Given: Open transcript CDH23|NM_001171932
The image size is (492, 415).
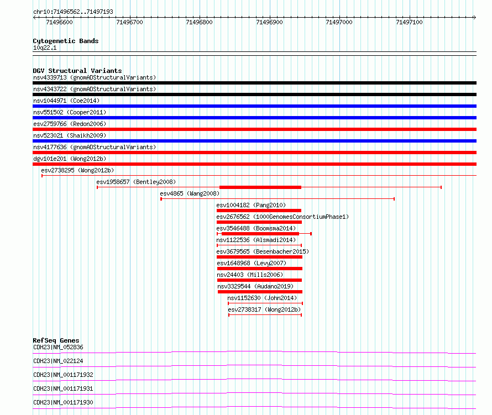Looking at the screenshot, I should tap(63, 375).
